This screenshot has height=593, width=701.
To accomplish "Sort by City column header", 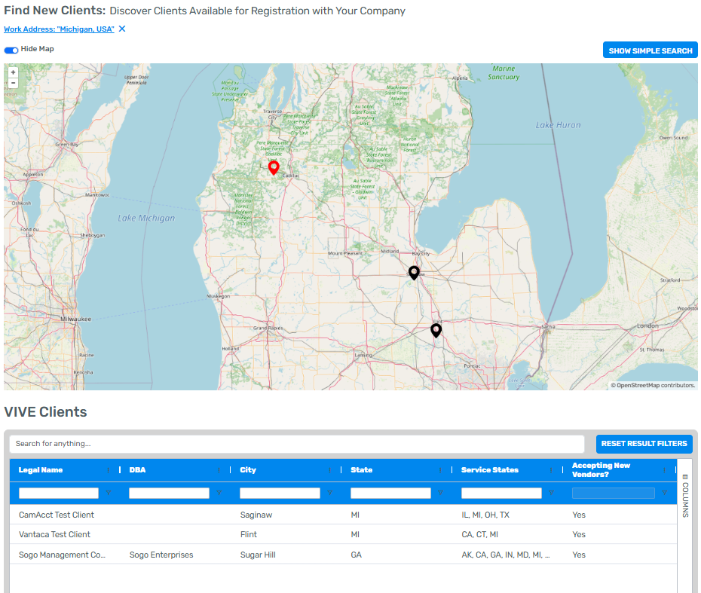I will tap(248, 470).
